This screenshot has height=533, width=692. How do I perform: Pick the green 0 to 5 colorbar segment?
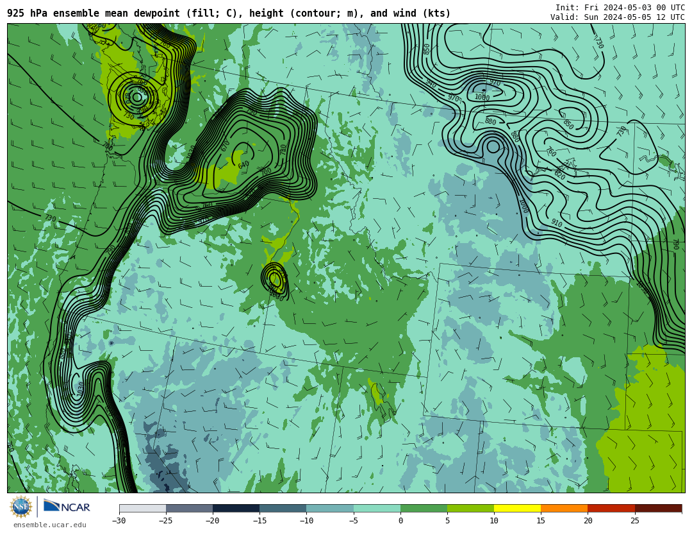[424, 508]
